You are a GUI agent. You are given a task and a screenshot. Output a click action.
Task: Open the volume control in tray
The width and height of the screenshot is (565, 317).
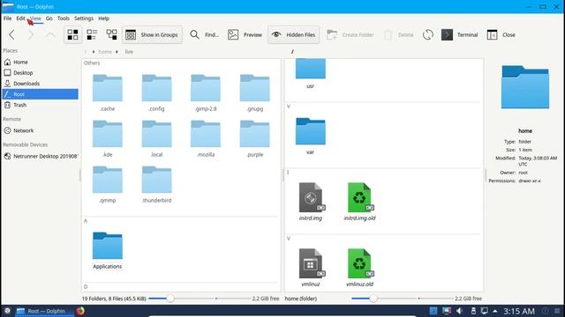coord(459,311)
